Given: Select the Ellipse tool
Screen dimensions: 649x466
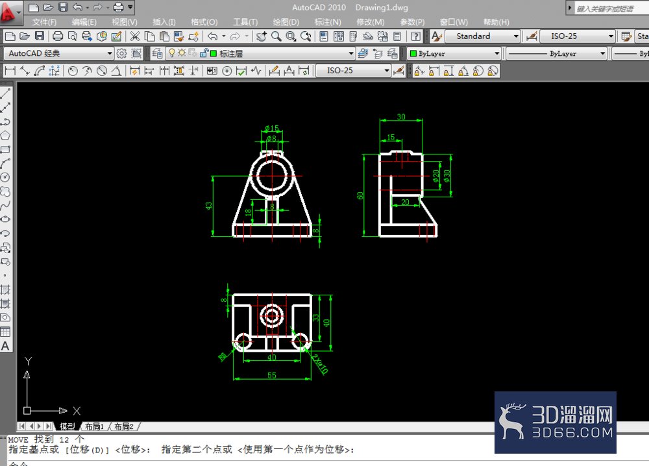Looking at the screenshot, I should (5, 219).
